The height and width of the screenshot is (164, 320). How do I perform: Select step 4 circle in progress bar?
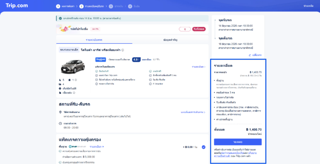tap(130, 6)
